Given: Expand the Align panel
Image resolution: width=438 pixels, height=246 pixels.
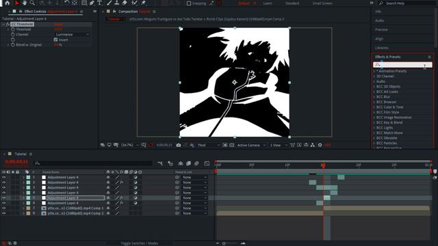Looking at the screenshot, I should pos(379,39).
